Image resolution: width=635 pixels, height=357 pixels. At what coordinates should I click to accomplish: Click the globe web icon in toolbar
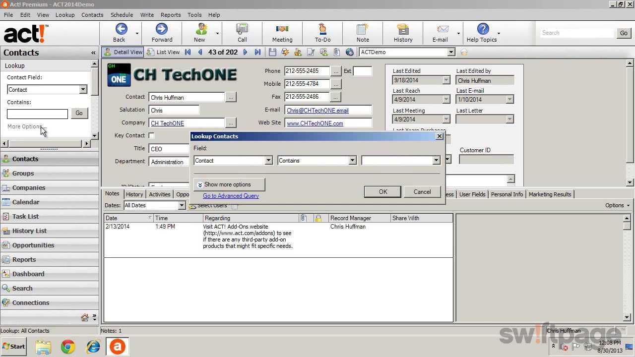[350, 52]
